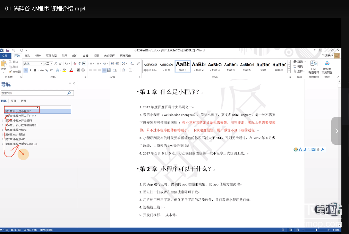
Task: Click the Redo icon in quick access toolbar
Action: [x=22, y=50]
